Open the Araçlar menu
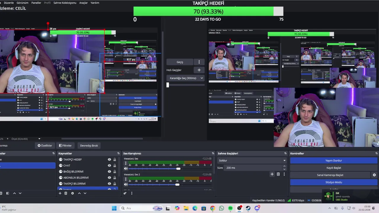 point(83,3)
